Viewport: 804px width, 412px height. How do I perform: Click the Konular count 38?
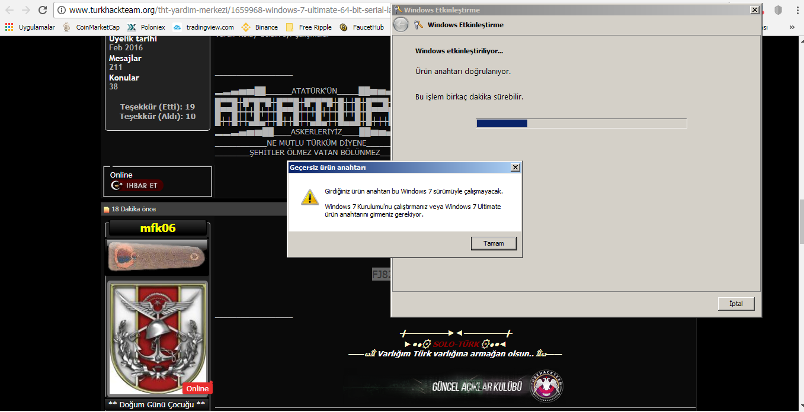click(x=113, y=87)
